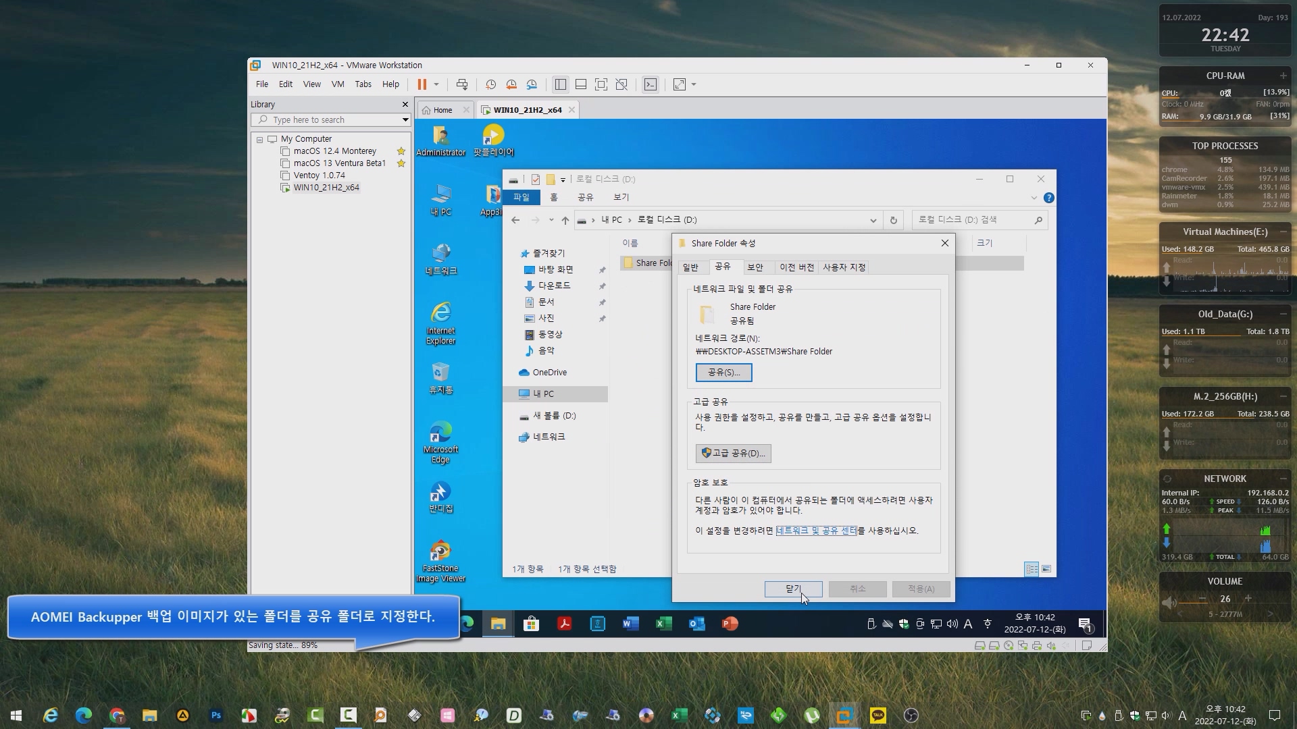Open the stretch guest dropdown arrow
Screen dimensions: 1297x729
(x=694, y=84)
